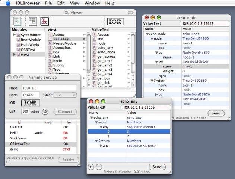The width and height of the screenshot is (235, 179).
Task: Click the IOR logo button in IDL Viewer toolbar
Action: 115,21
